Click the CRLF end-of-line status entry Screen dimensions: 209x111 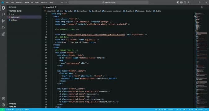coord(185,109)
